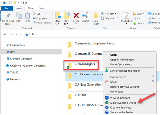Viewport: 160px width, 115px height.
Task: Click the Back navigation arrow
Action: 5,35
